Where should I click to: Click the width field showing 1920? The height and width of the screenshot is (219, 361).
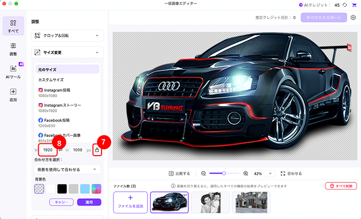point(47,150)
